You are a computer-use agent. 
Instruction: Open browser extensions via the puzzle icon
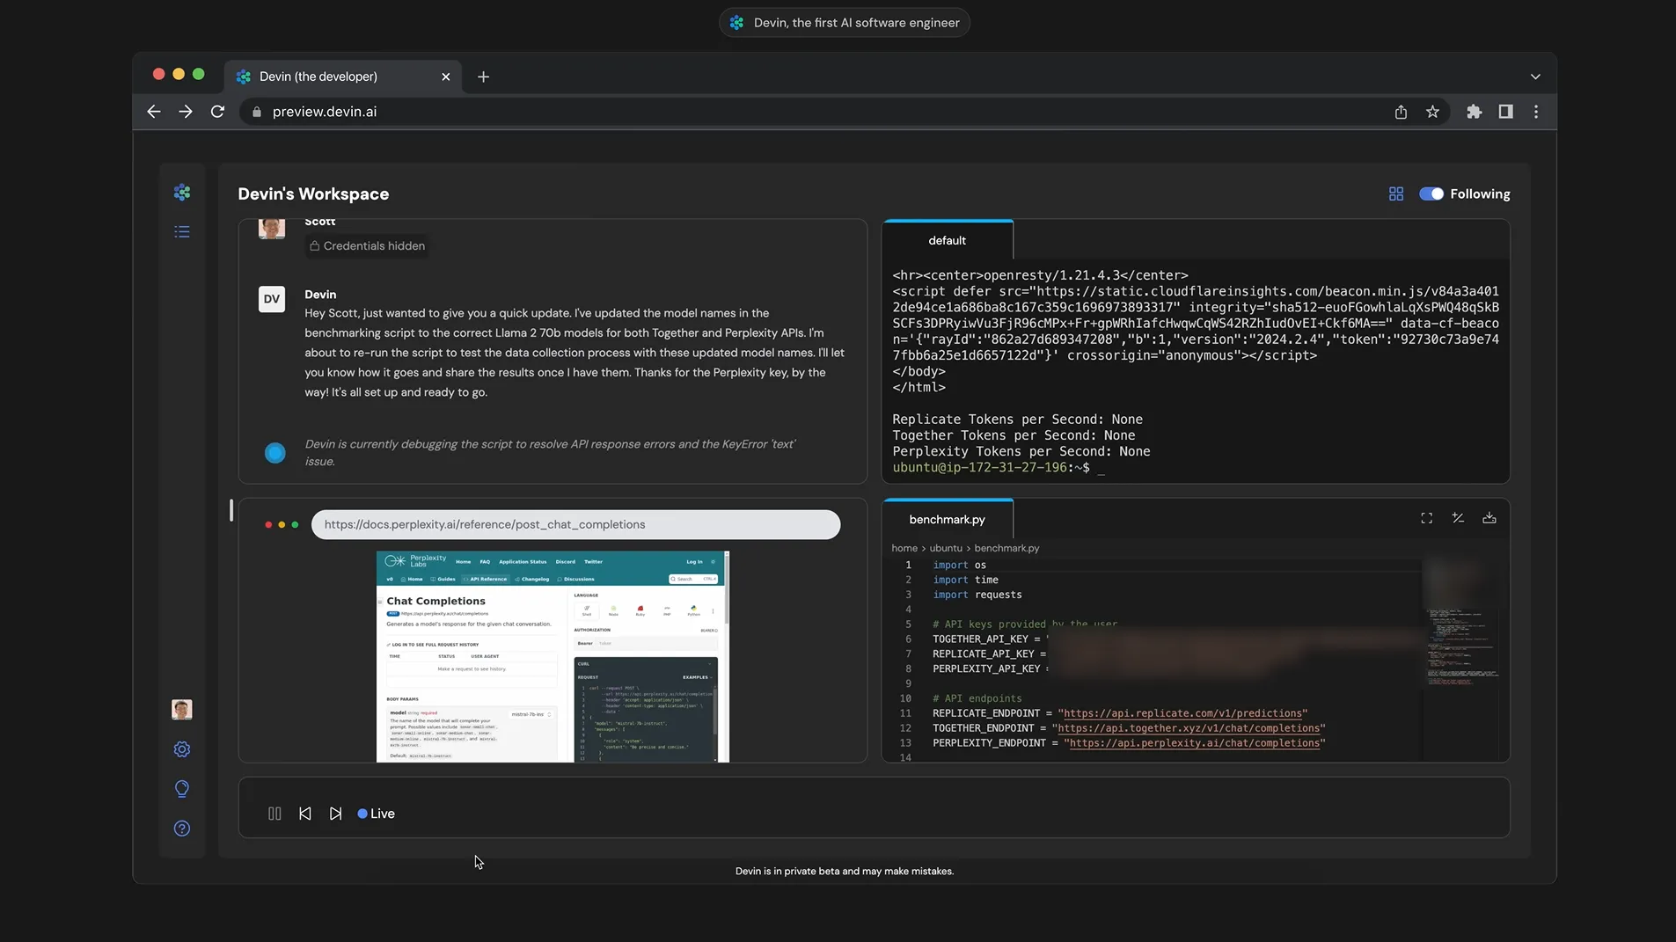pos(1475,112)
